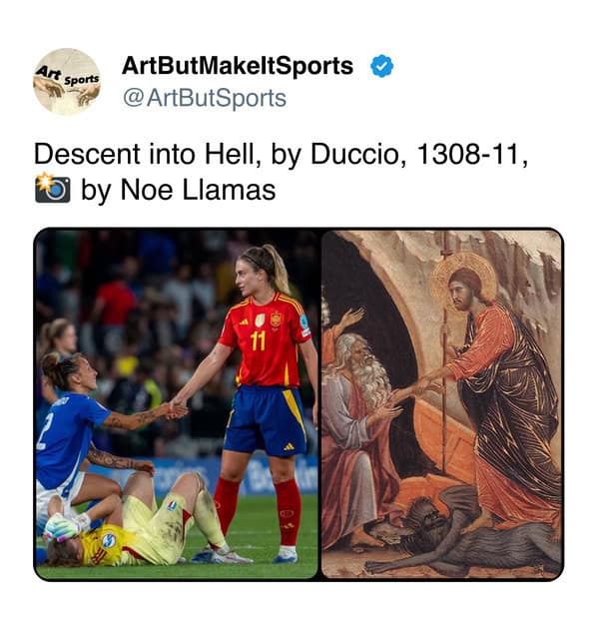This screenshot has width=598, height=630.
Task: Click the "Sports" word in avatar logo
Action: tap(82, 79)
